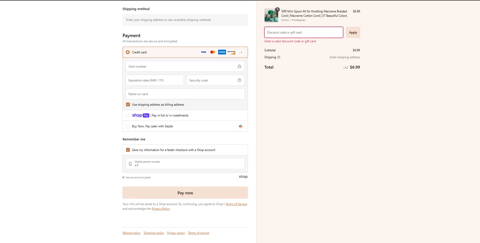Screen dimensions: 480x243
Task: Click the Shipping method heading
Action: click(136, 9)
